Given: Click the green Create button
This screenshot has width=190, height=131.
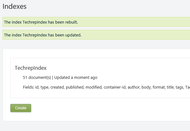Looking at the screenshot, I should 21,108.
